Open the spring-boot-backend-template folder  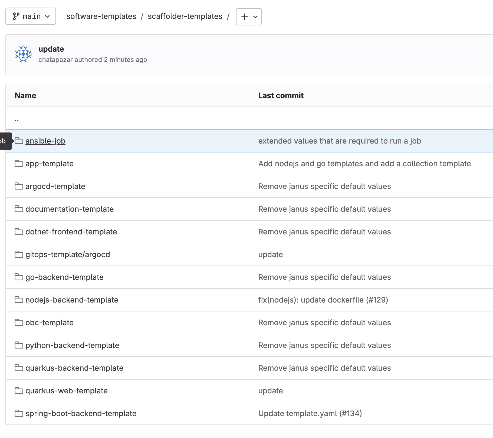pos(81,413)
